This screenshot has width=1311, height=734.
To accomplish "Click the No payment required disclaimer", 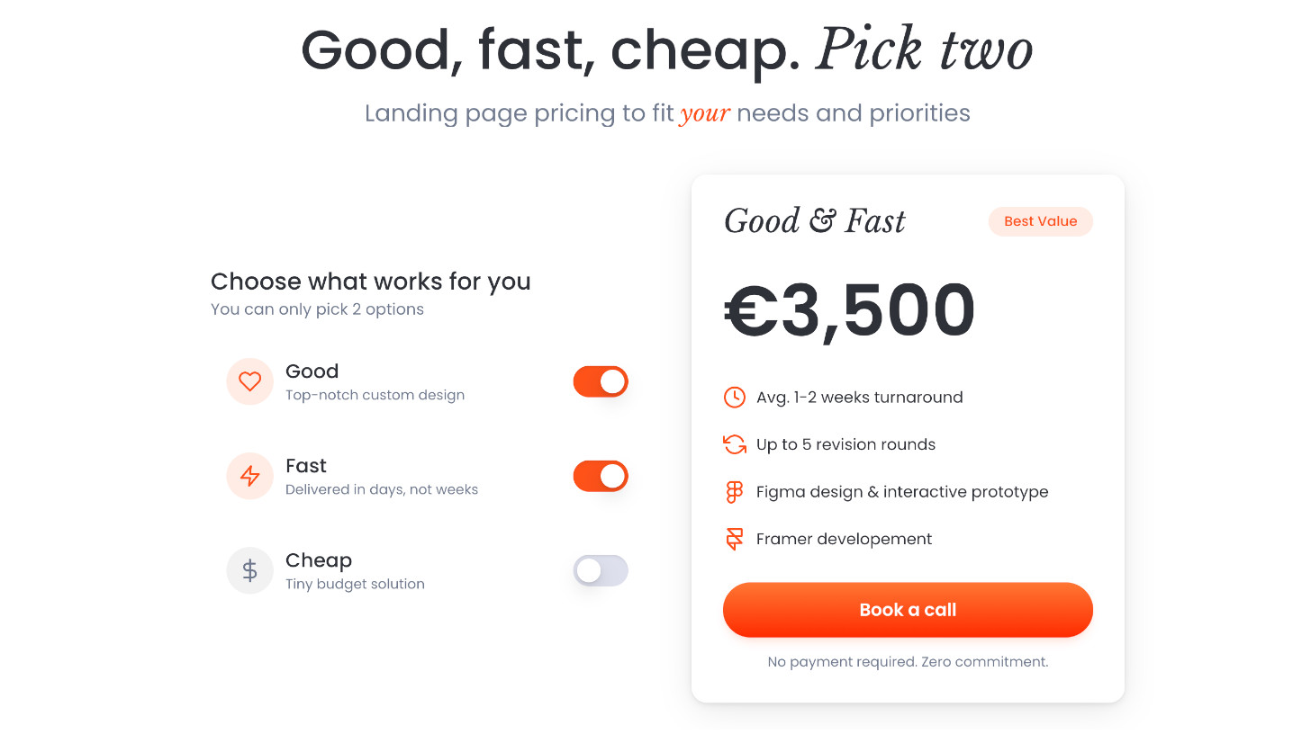I will click(x=908, y=661).
